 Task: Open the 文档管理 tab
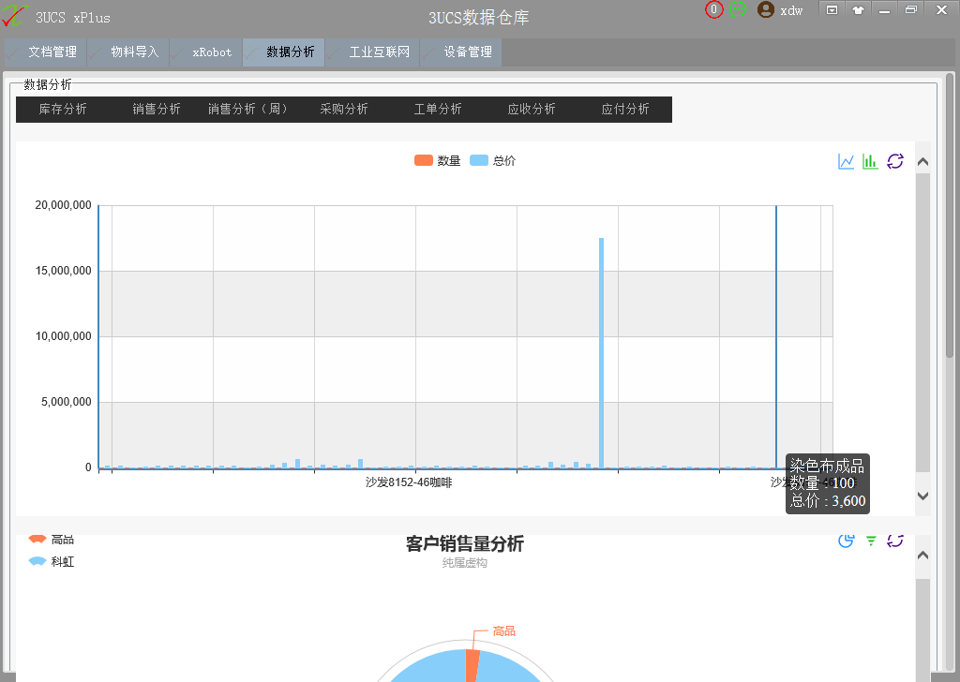[46, 52]
